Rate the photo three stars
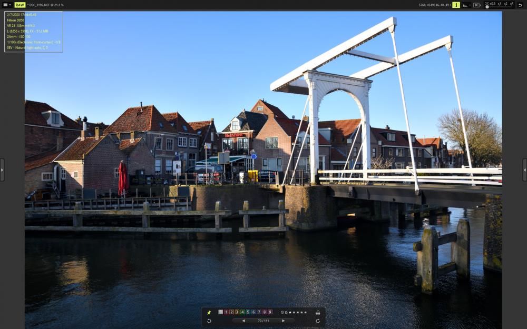This screenshot has height=329, width=527. tap(298, 312)
